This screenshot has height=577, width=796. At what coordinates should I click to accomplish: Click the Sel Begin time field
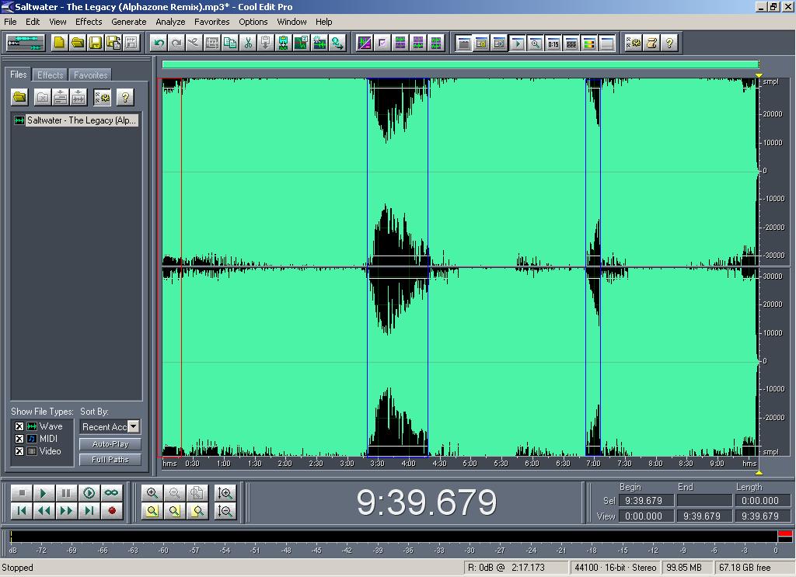(645, 501)
